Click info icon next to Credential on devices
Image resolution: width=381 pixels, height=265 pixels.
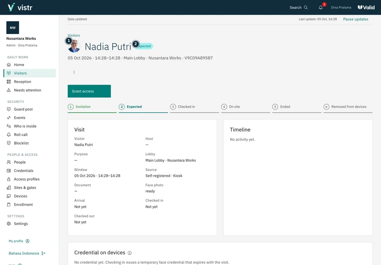130,253
